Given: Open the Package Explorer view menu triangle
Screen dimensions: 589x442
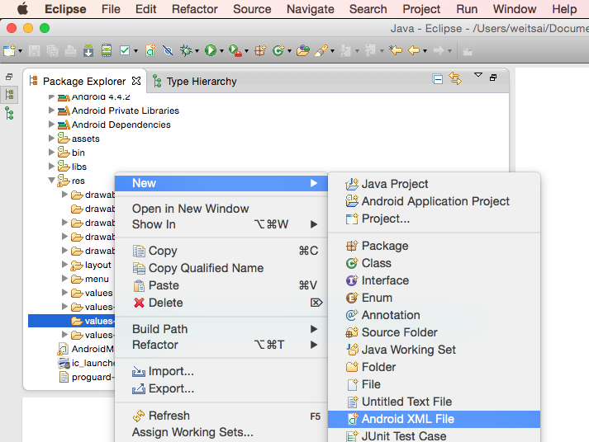Looking at the screenshot, I should [477, 75].
